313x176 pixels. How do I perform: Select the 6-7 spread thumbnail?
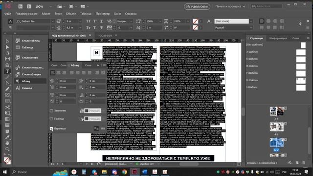276,142
